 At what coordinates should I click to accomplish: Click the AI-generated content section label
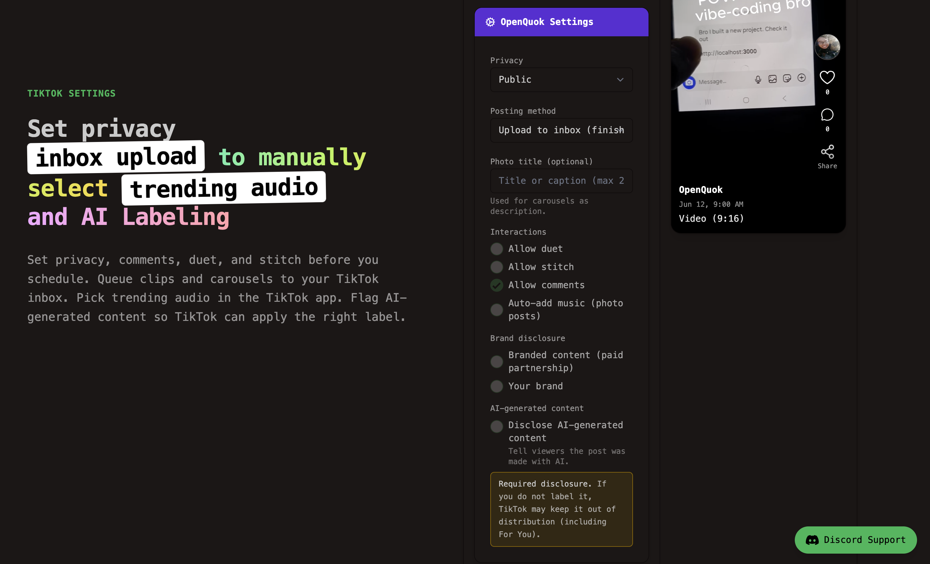pyautogui.click(x=537, y=408)
